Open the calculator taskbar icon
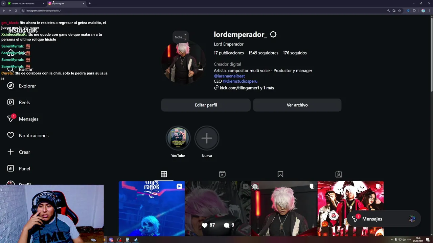This screenshot has height=243, width=433. point(128,240)
